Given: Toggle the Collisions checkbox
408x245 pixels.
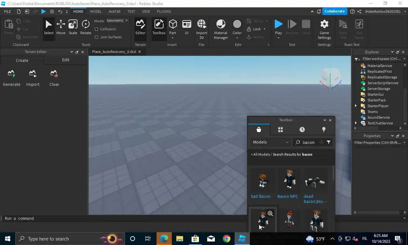Looking at the screenshot, I should pos(96,29).
